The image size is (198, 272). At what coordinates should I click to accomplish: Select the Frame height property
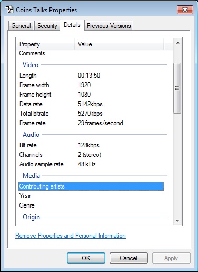pyautogui.click(x=35, y=95)
